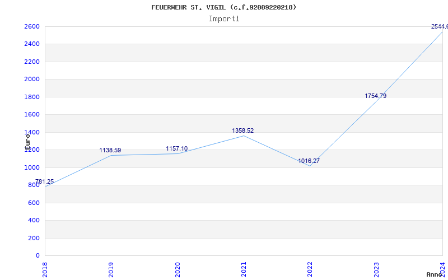
Task: Click the Anno axis title
Action: coord(435,275)
